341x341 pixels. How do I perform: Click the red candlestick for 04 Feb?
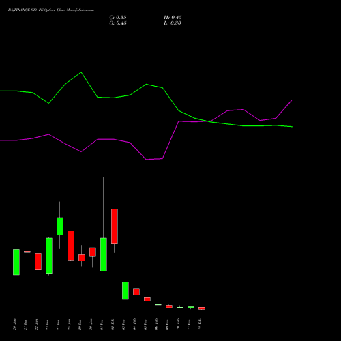pyautogui.click(x=136, y=292)
